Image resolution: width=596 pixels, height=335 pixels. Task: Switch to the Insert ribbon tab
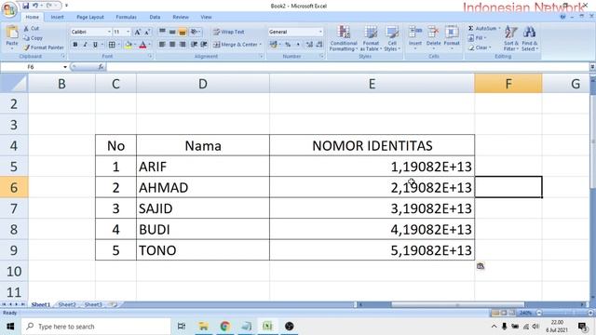tap(57, 17)
